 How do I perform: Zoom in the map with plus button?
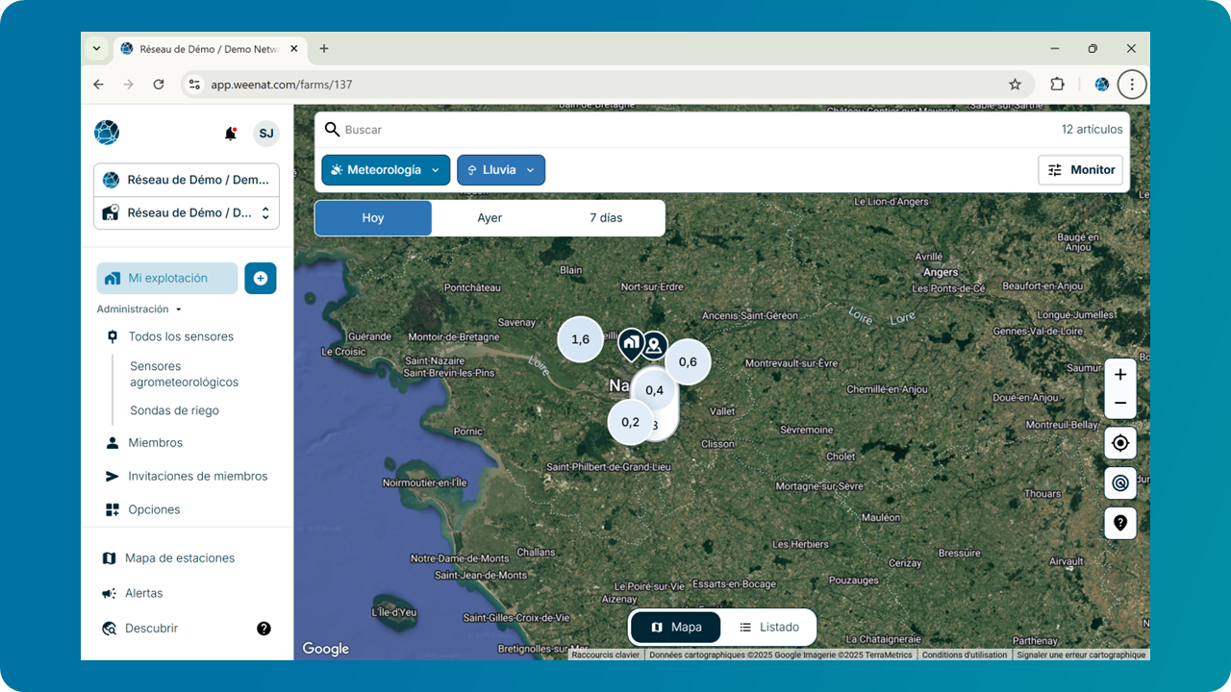pos(1120,375)
